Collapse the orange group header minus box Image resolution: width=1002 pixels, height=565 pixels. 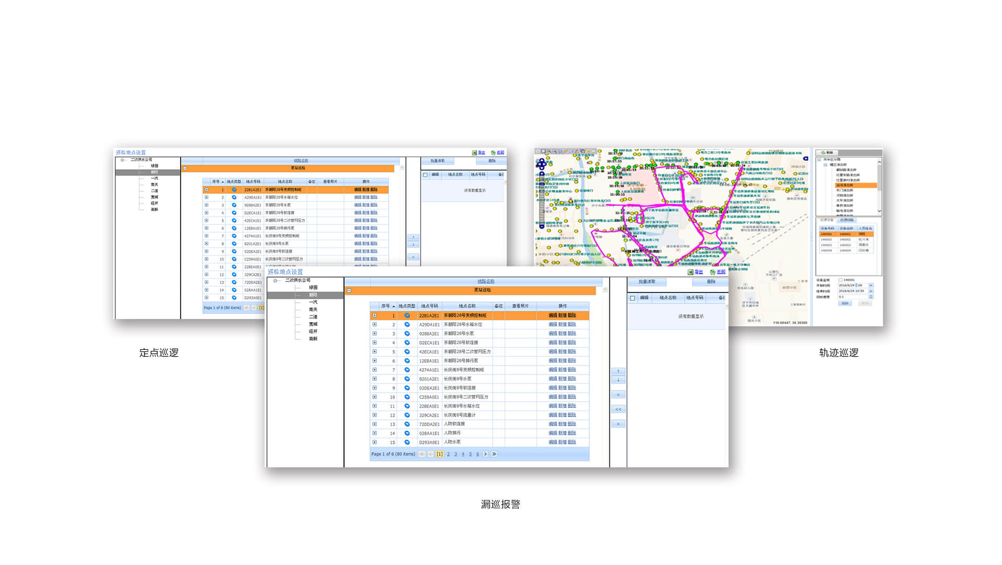[x=349, y=290]
